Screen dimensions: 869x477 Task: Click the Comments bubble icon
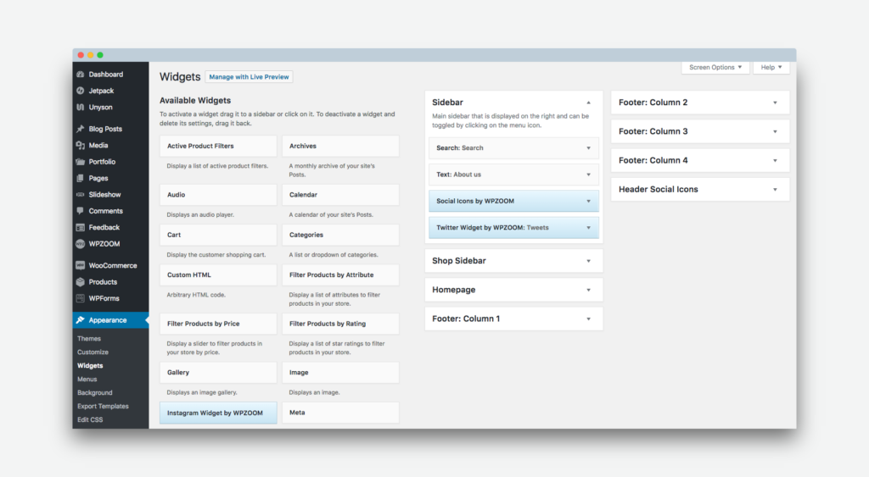[81, 211]
